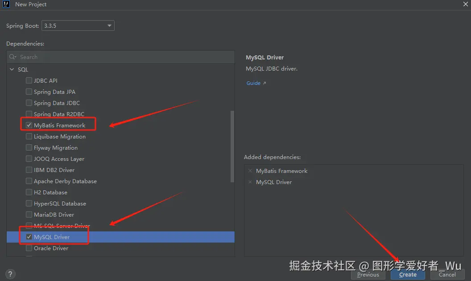Go back with Previous button

(x=368, y=274)
